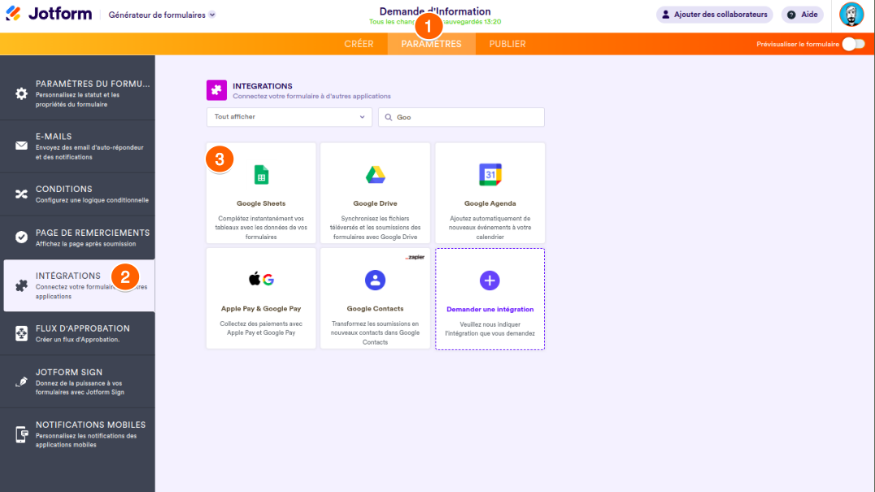The width and height of the screenshot is (875, 492).
Task: Click the Notifications mobiles phone icon
Action: (x=21, y=434)
